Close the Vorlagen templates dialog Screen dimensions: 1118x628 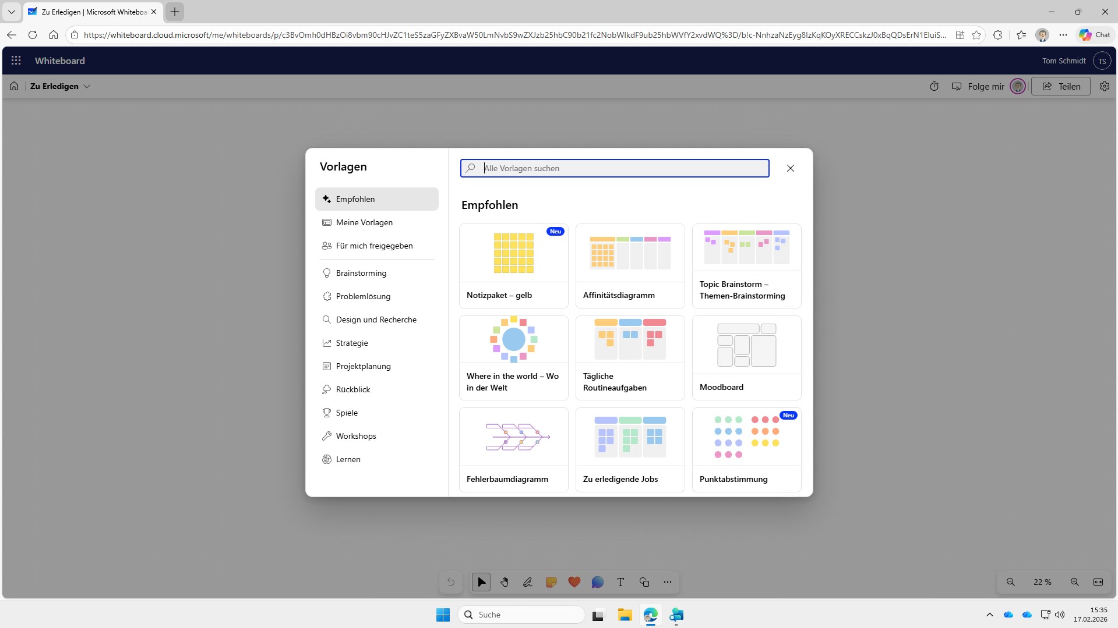[x=790, y=168]
